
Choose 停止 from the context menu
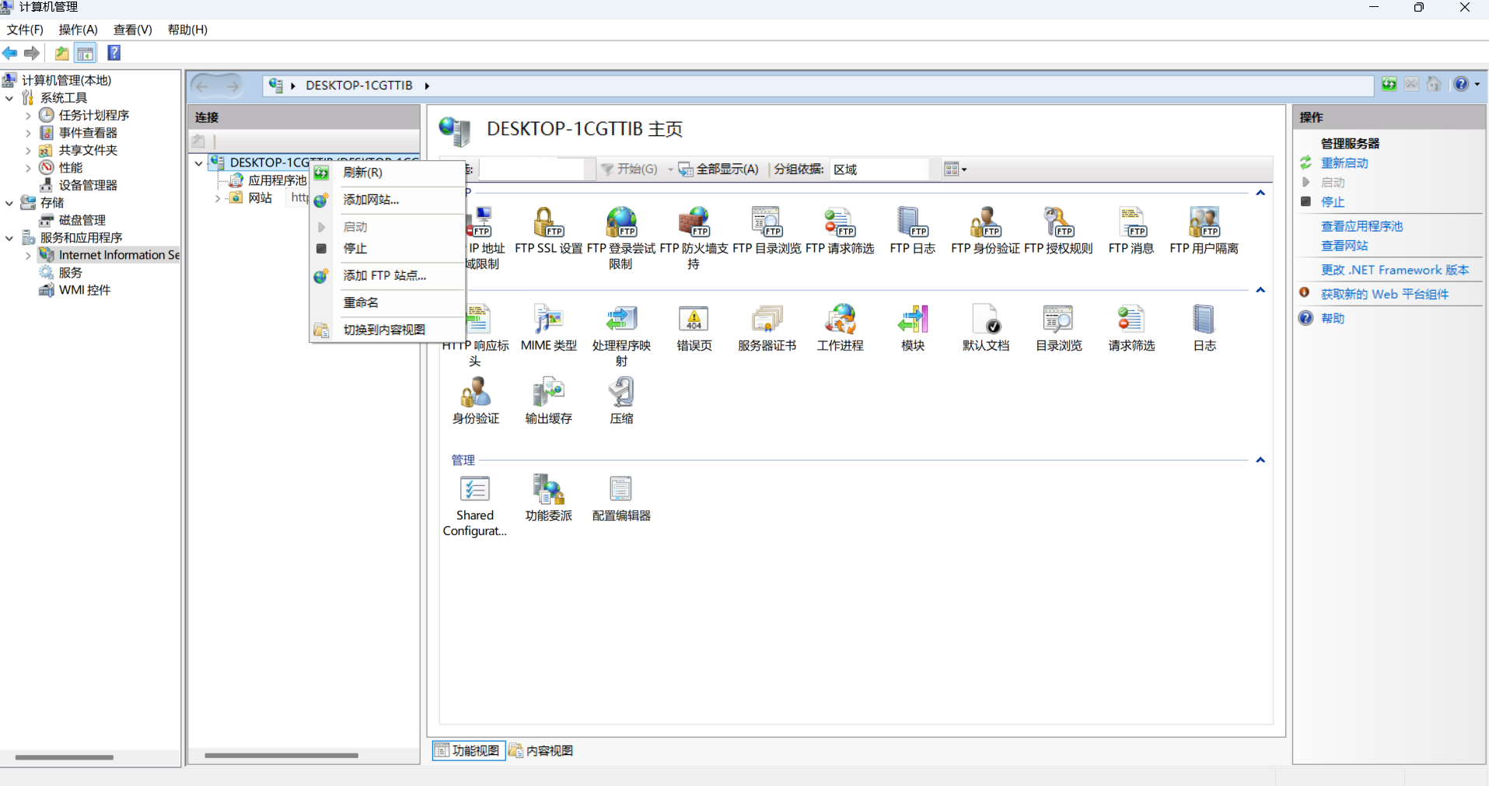pyautogui.click(x=387, y=249)
